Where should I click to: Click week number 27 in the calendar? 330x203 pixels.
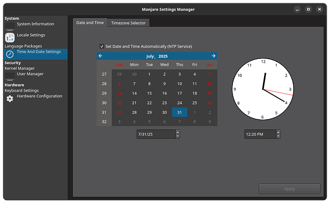pyautogui.click(x=104, y=74)
